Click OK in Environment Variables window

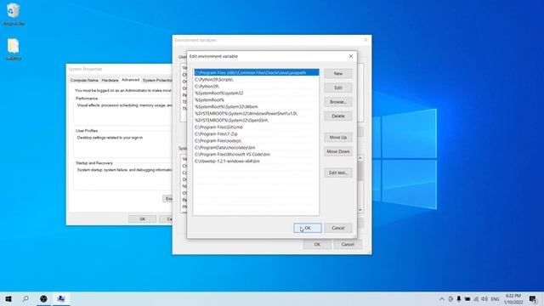tap(317, 245)
